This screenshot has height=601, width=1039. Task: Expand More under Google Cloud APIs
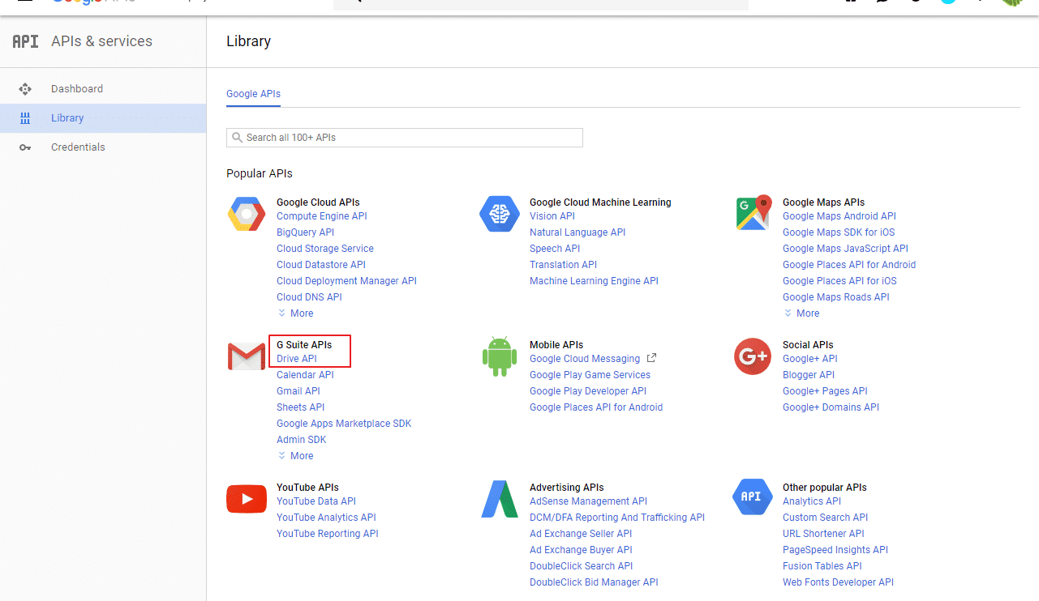pyautogui.click(x=295, y=313)
